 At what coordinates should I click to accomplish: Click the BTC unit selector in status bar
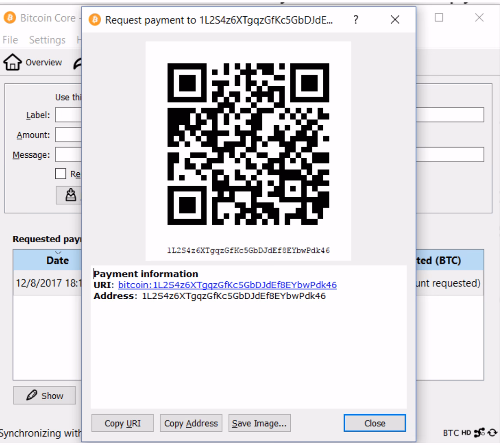click(451, 433)
